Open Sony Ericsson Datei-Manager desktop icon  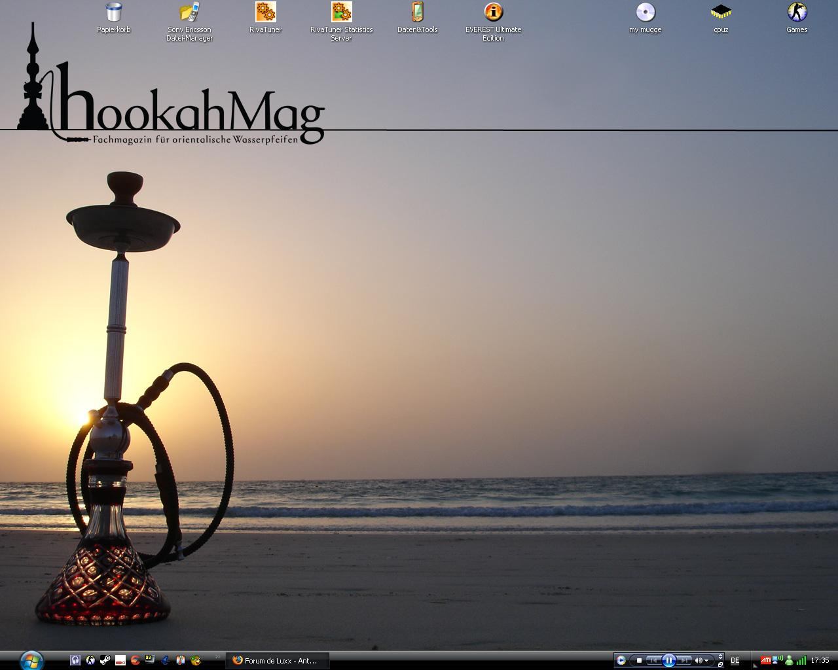pyautogui.click(x=189, y=22)
